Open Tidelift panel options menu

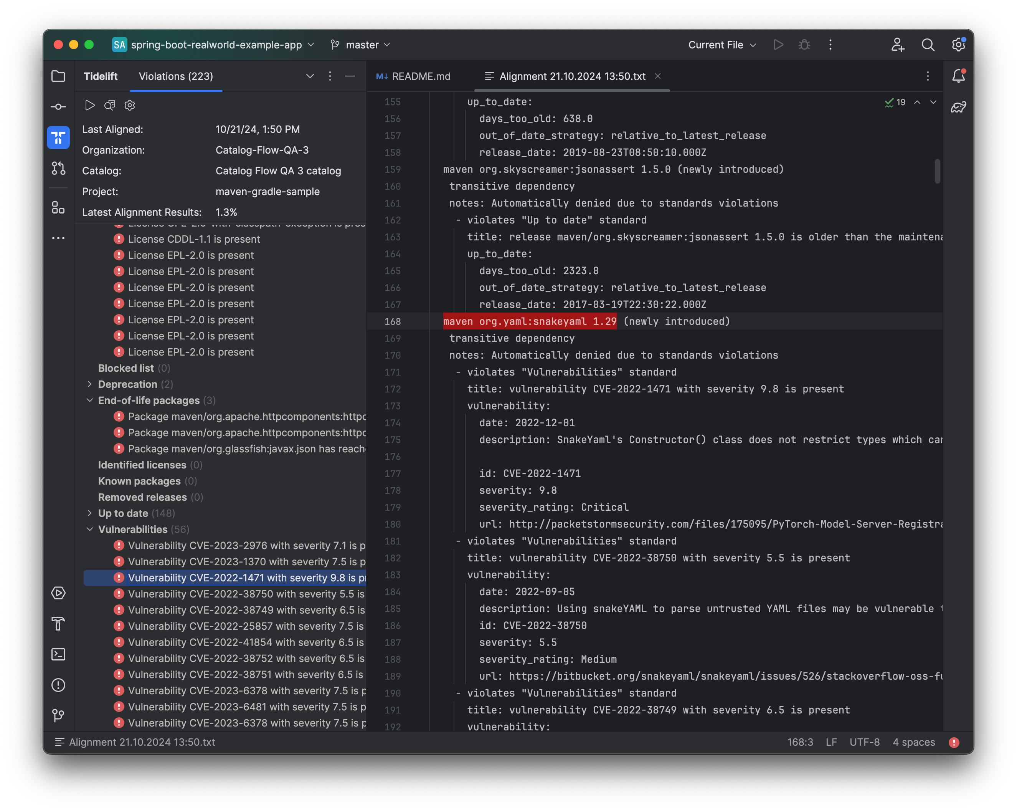pyautogui.click(x=330, y=76)
